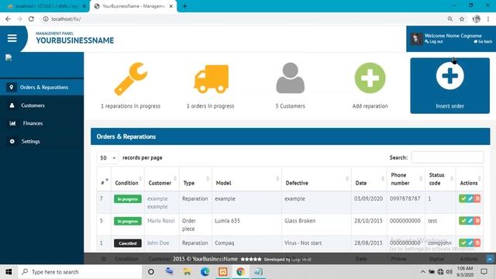Open the records per page dropdown

108,157
